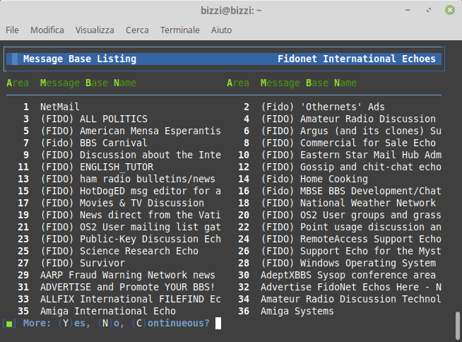This screenshot has height=342, width=462.
Task: Maximize the terminal window
Action: (429, 10)
